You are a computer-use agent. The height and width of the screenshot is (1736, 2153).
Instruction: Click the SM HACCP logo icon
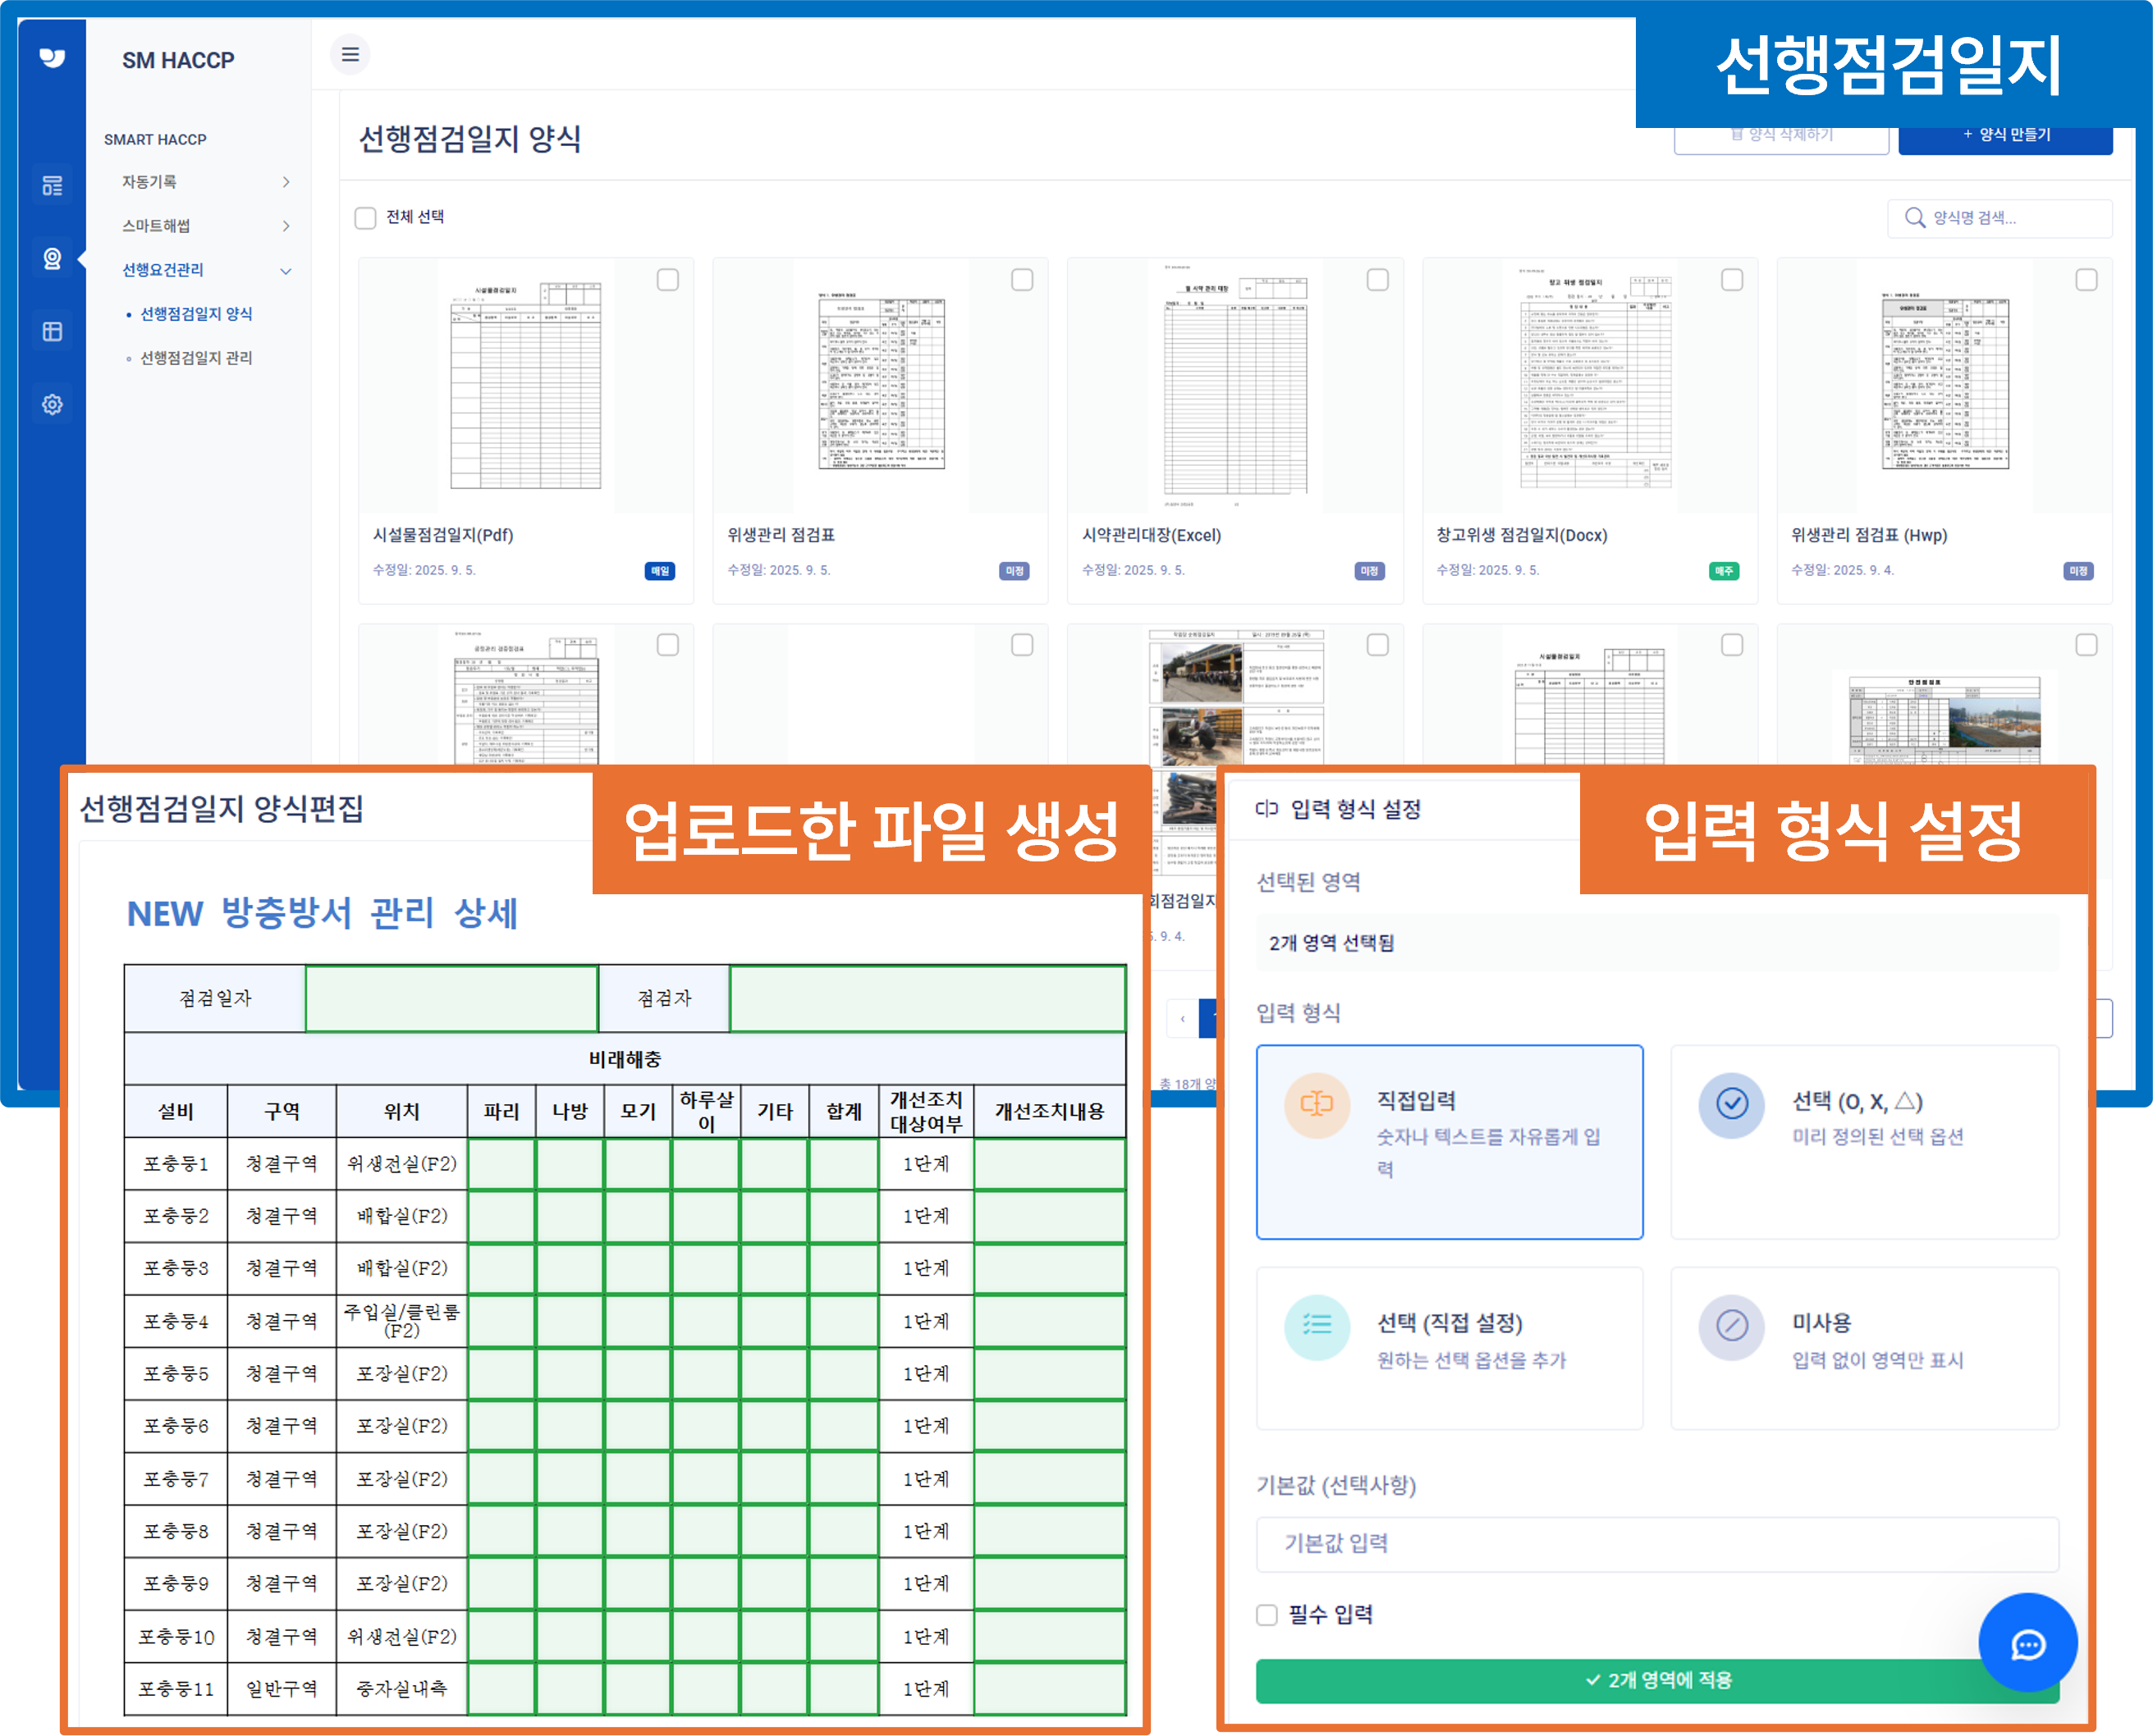tap(52, 58)
